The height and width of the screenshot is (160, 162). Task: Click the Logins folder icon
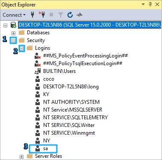(x=29, y=48)
